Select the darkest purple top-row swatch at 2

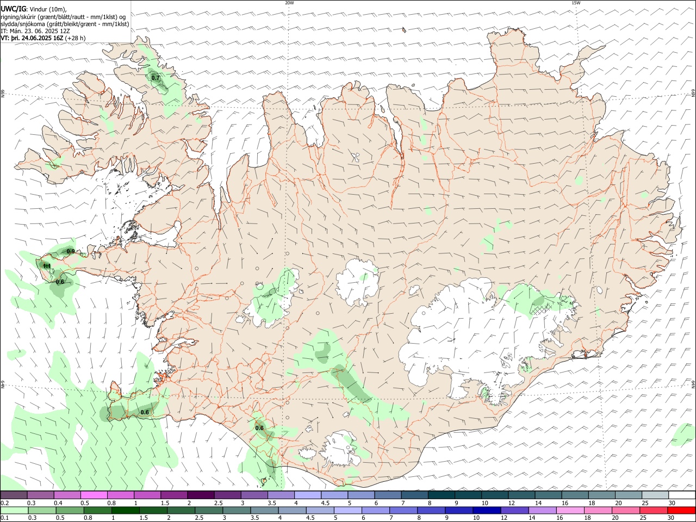click(x=201, y=495)
